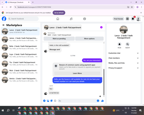
Task: Expand Chat members section
Action: click(124, 58)
